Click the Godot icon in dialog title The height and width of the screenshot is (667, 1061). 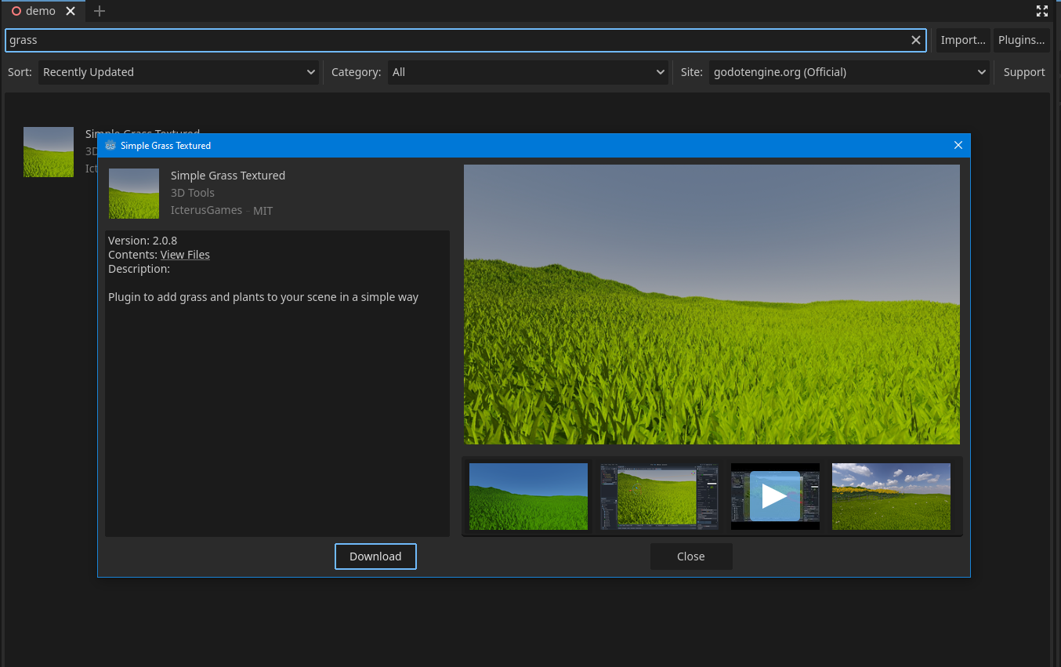(110, 146)
